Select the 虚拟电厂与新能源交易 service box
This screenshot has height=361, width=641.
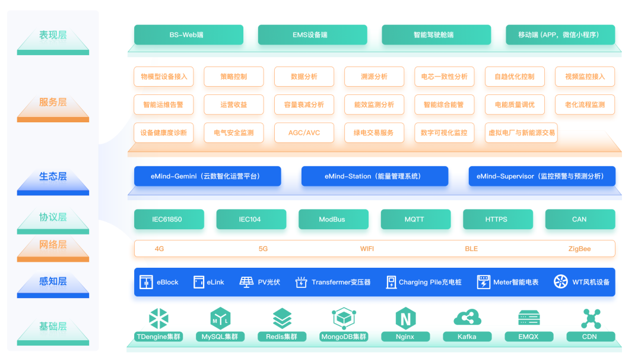pyautogui.click(x=521, y=133)
